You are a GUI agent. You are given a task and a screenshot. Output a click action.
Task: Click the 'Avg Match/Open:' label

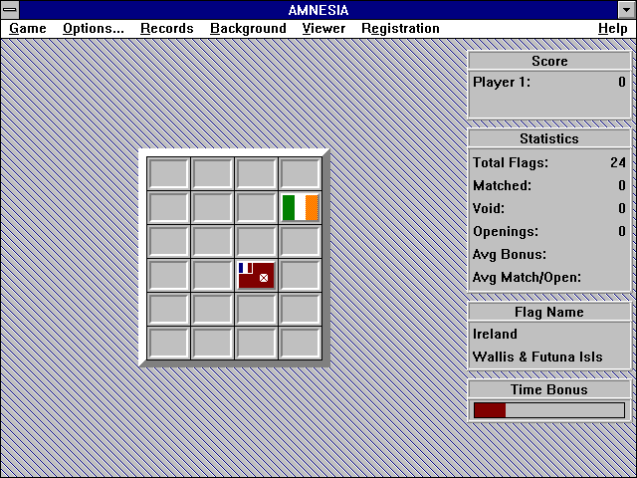point(527,278)
